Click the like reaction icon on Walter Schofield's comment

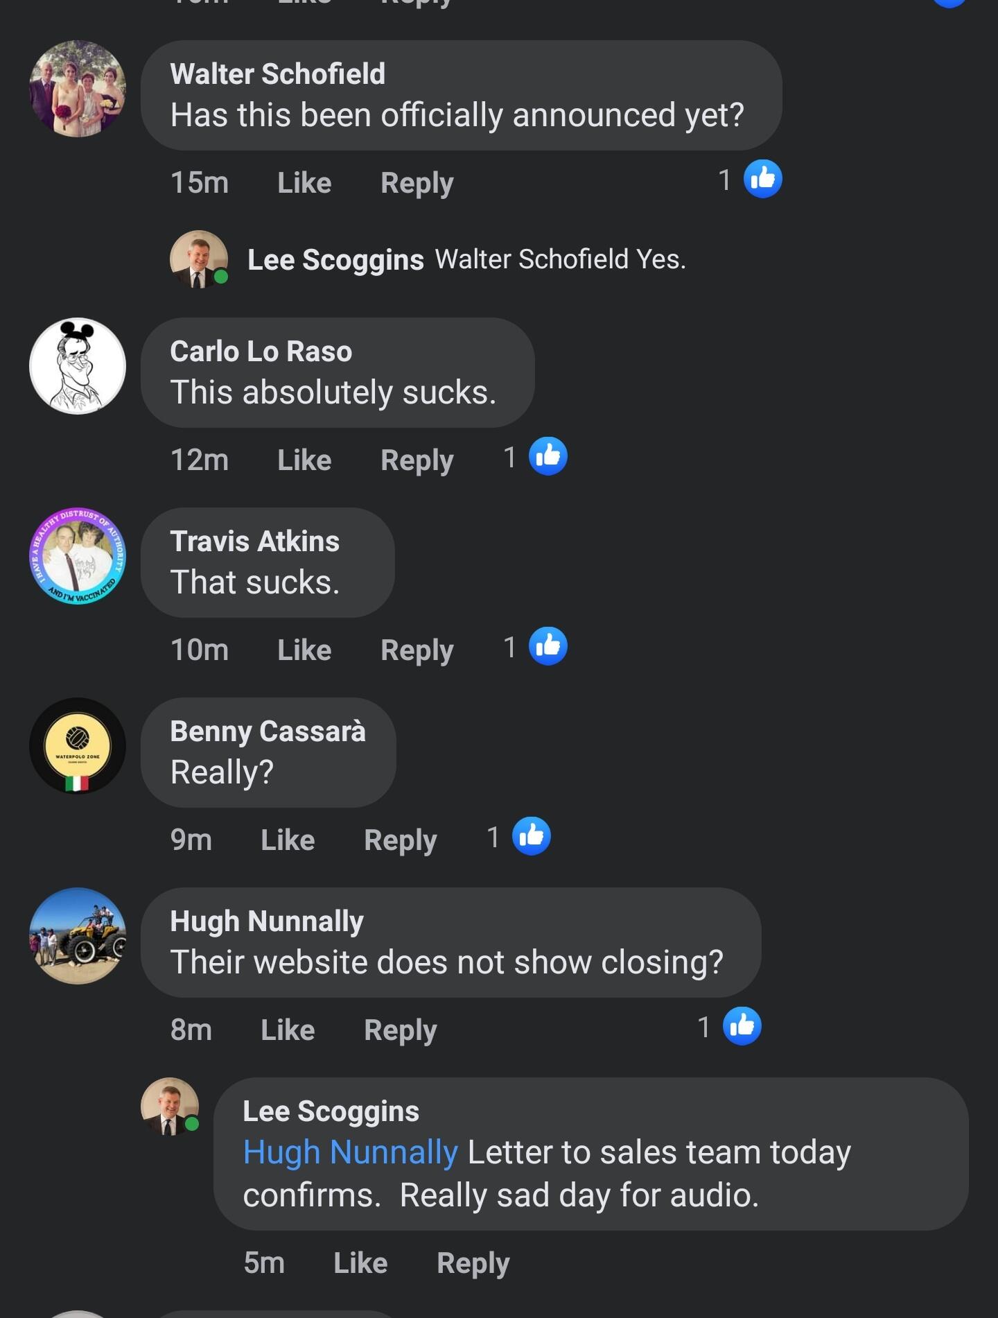(x=762, y=180)
